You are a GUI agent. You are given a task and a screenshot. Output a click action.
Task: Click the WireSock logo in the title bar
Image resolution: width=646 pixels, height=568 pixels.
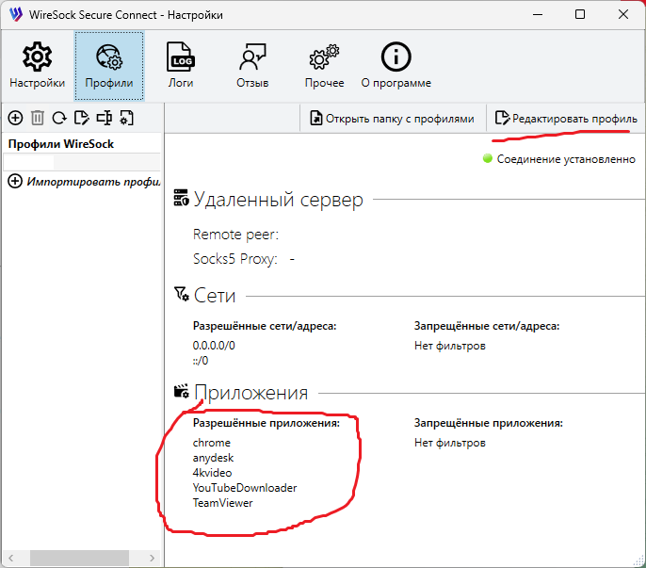(x=16, y=14)
